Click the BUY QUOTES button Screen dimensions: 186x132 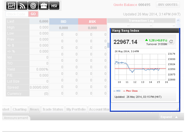pos(168,5)
